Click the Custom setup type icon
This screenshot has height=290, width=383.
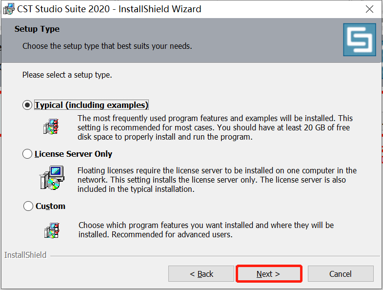click(52, 229)
